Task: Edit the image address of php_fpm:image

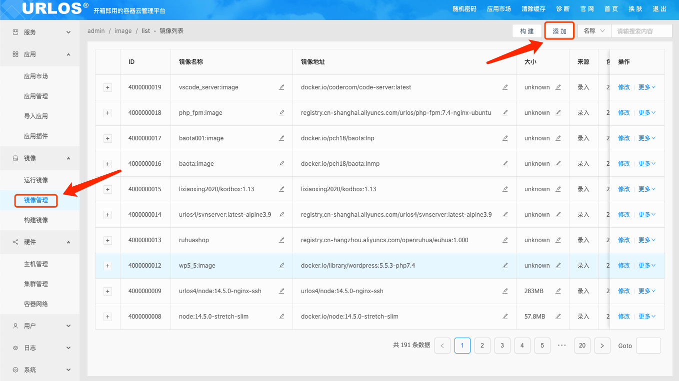Action: [505, 112]
